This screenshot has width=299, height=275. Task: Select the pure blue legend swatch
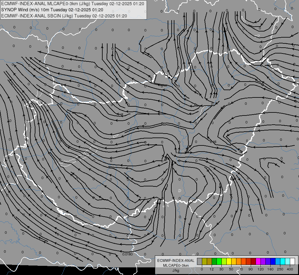[x=273, y=262]
